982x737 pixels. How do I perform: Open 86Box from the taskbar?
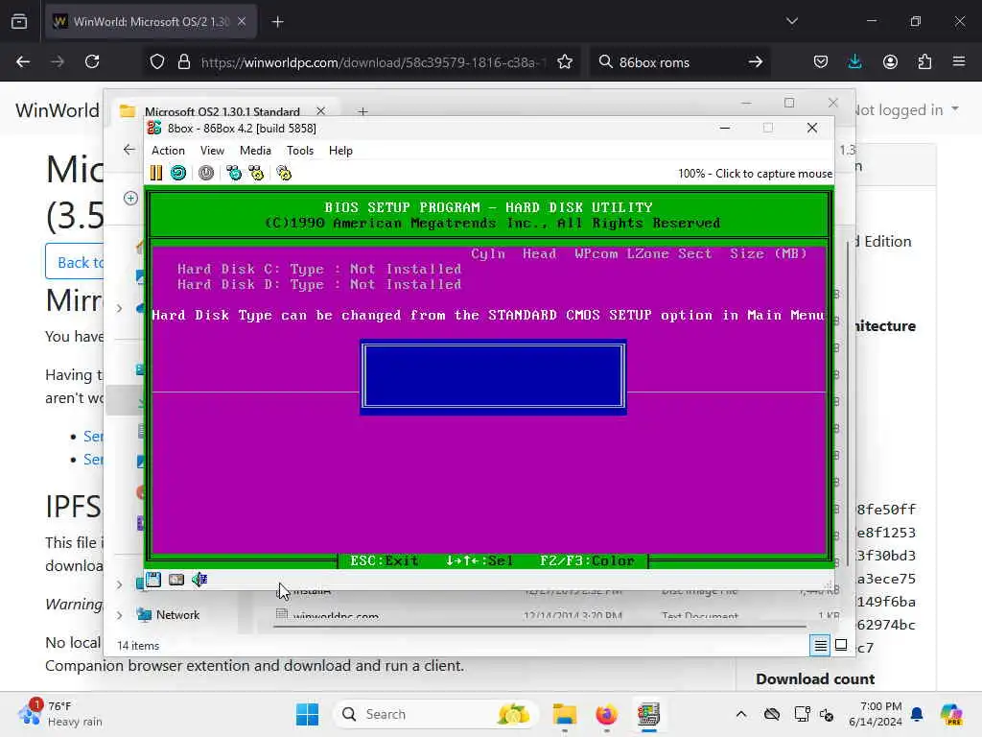coord(648,714)
